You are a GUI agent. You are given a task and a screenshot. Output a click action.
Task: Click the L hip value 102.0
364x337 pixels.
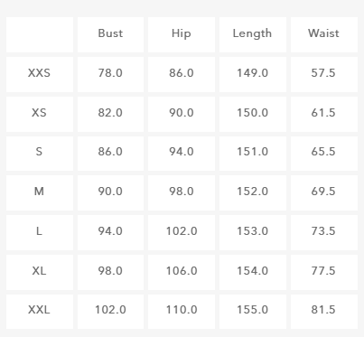182,231
